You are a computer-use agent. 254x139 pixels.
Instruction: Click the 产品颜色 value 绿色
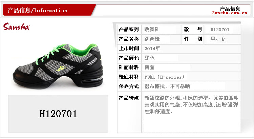149,58
